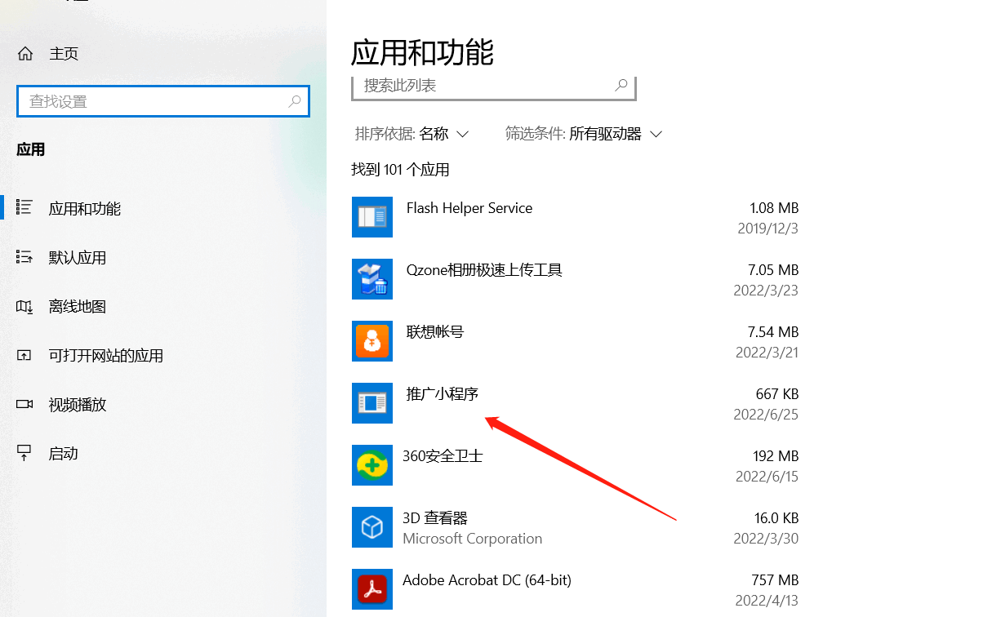The width and height of the screenshot is (1001, 617).
Task: Click the 找到 101 个应用 count text
Action: pos(400,170)
